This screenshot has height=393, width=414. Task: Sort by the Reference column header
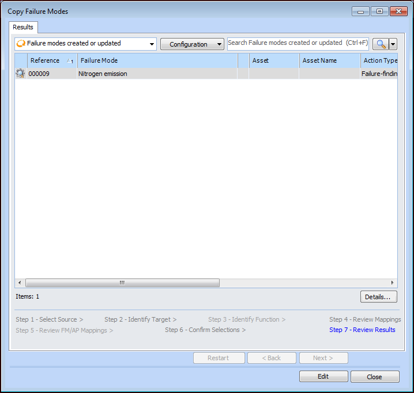click(52, 60)
